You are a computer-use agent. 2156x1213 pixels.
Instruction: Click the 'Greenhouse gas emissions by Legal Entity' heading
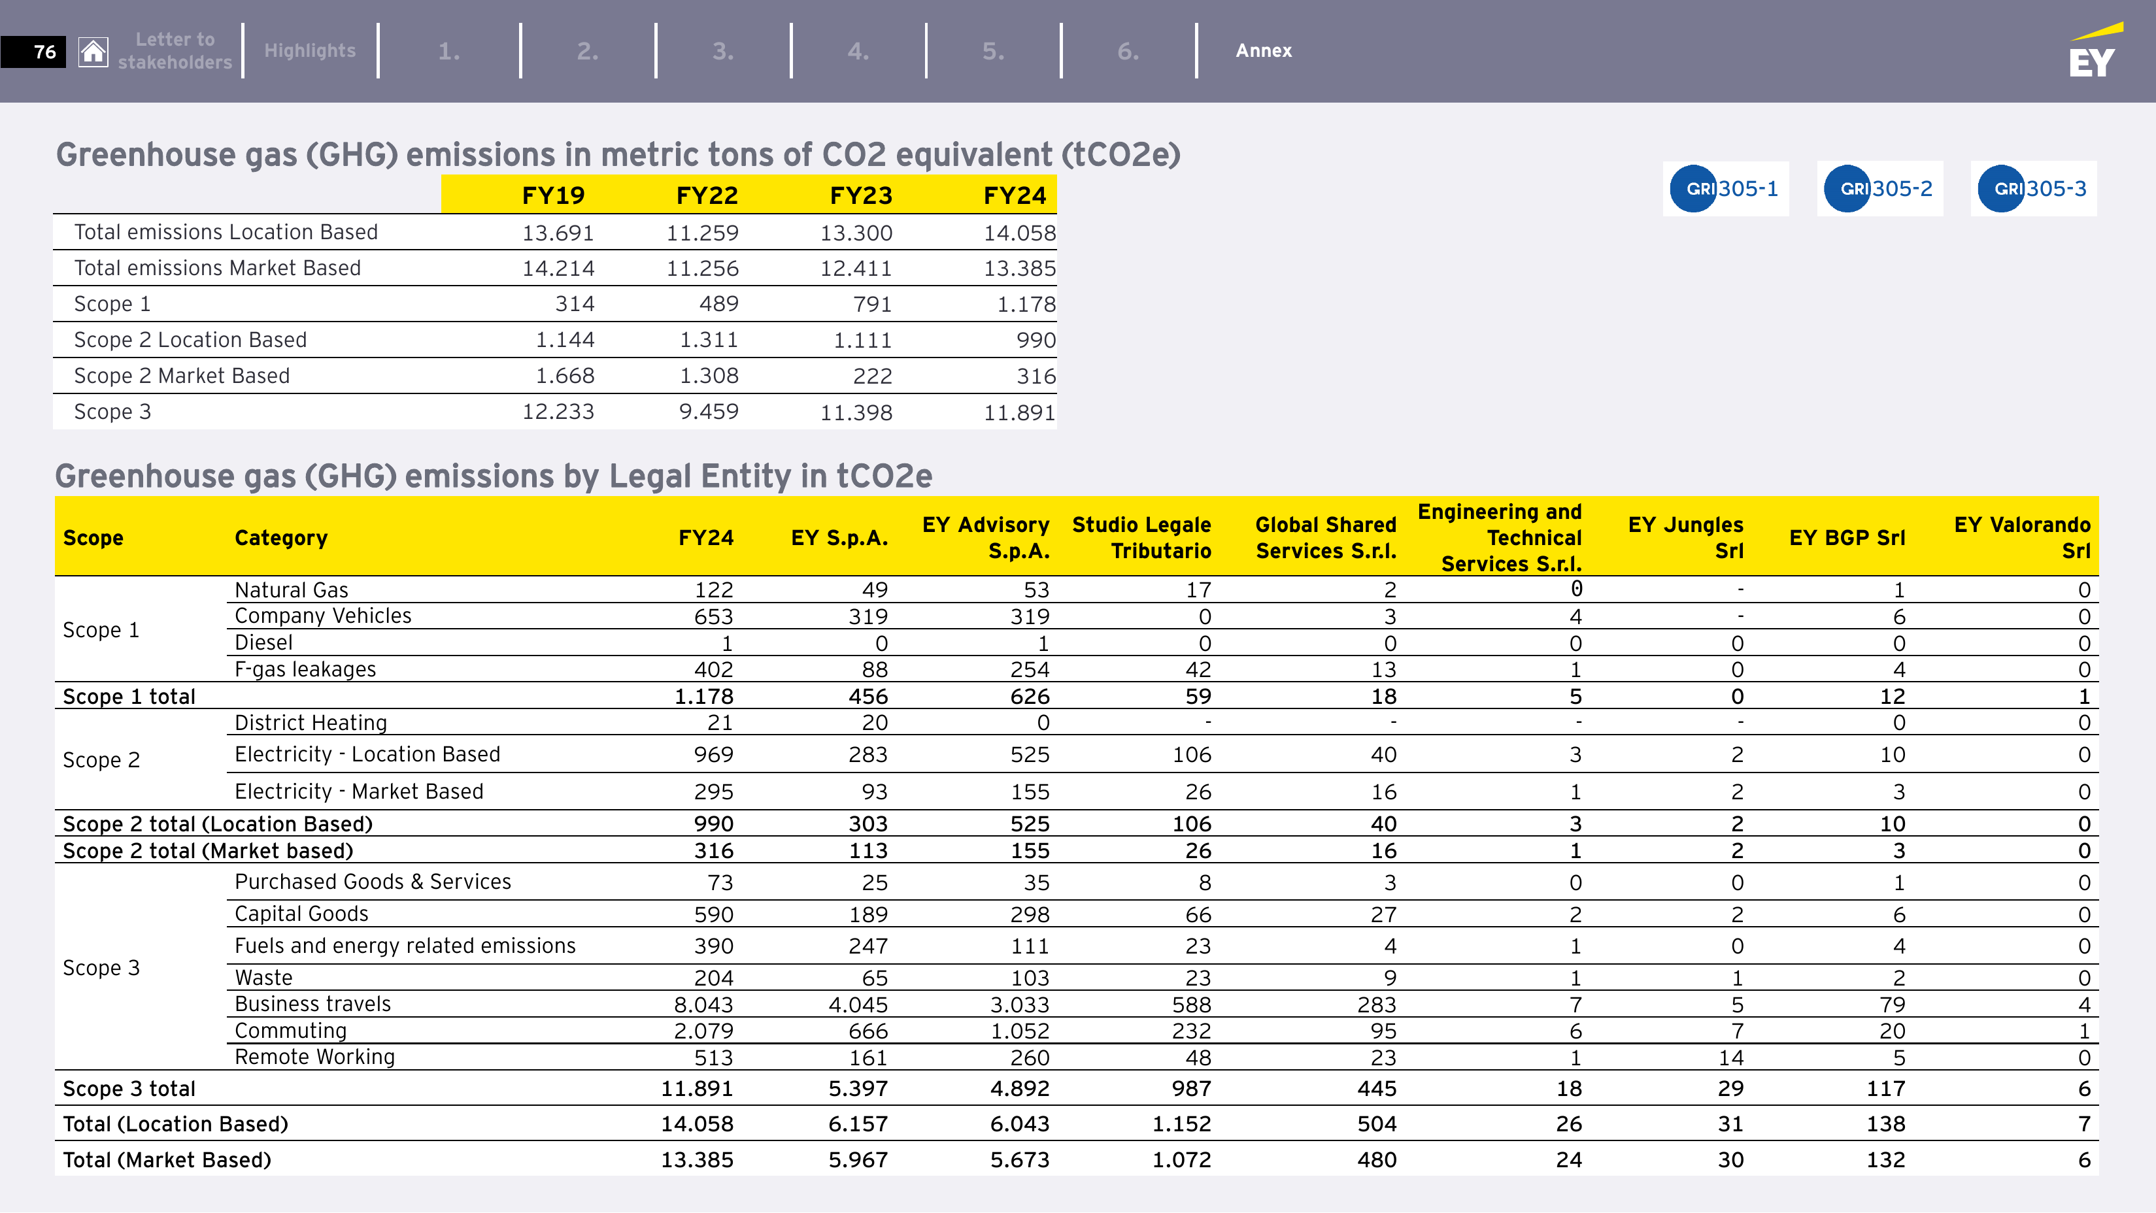494,476
